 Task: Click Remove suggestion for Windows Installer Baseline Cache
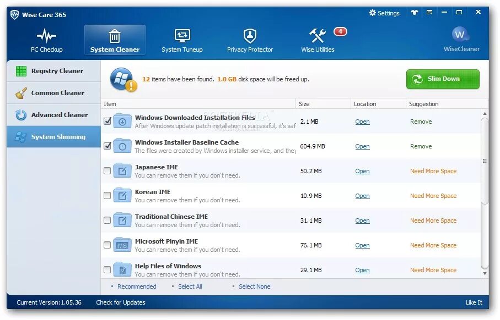(421, 146)
